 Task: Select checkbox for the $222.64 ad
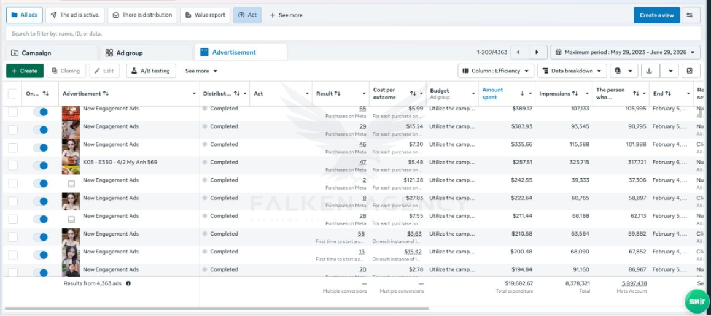(13, 201)
